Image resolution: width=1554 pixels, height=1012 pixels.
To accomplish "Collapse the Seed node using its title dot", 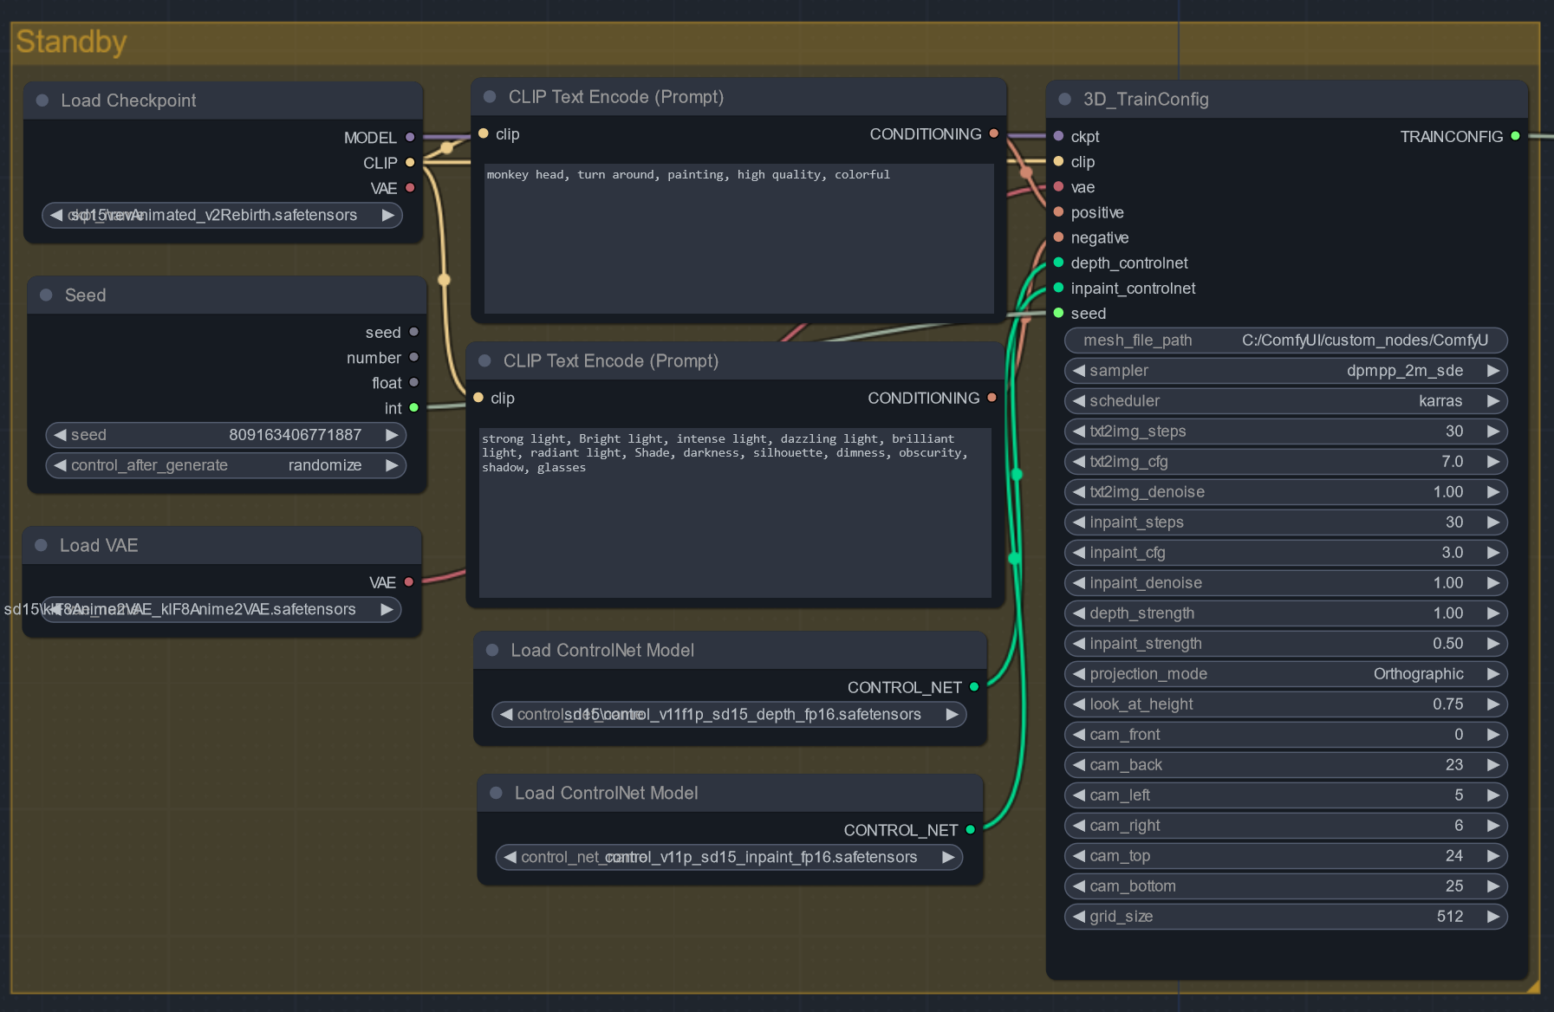I will point(46,295).
